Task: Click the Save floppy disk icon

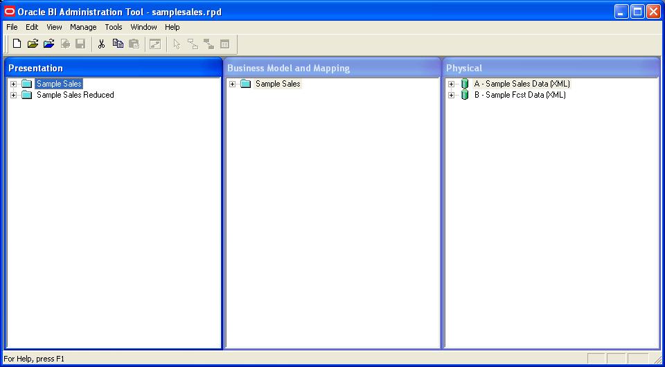Action: point(80,44)
